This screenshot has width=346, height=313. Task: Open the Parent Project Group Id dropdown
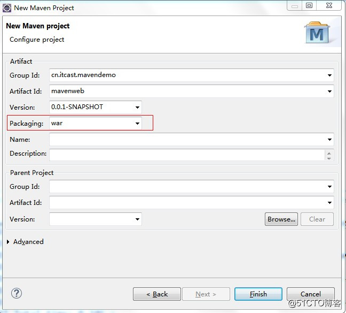329,187
